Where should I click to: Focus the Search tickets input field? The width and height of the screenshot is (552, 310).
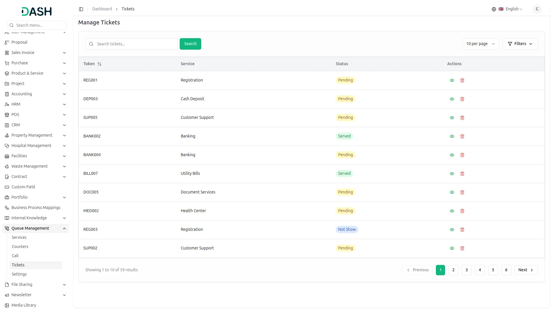(135, 44)
